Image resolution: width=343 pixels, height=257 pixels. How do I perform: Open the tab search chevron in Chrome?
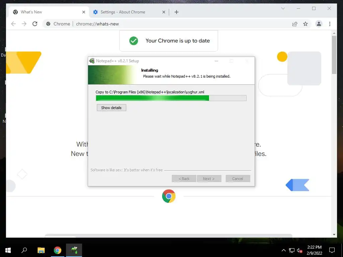283,8
